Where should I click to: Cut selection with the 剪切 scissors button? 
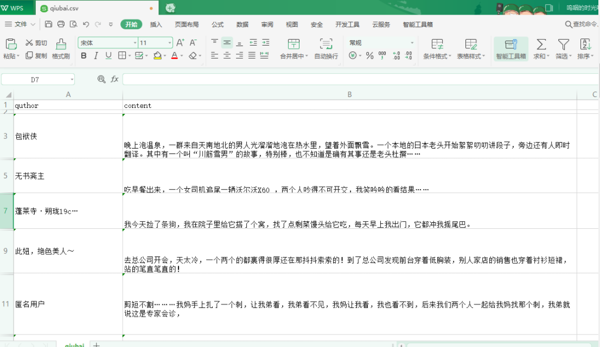click(36, 43)
